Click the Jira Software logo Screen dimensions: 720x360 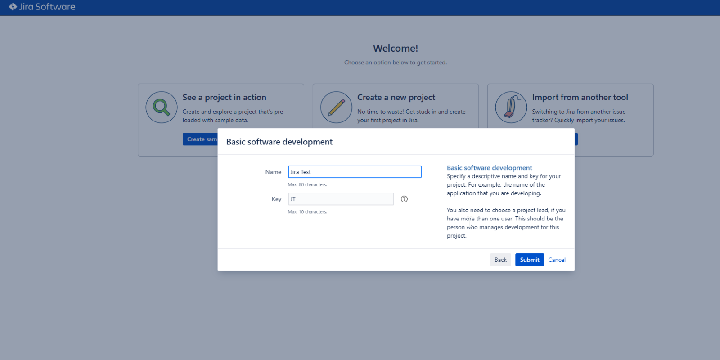click(42, 7)
